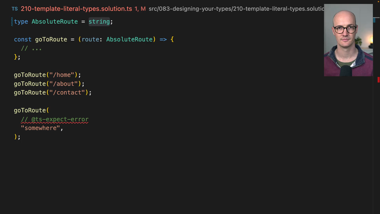Click the '// ...' comment inside the function body
The height and width of the screenshot is (214, 380).
(31, 48)
